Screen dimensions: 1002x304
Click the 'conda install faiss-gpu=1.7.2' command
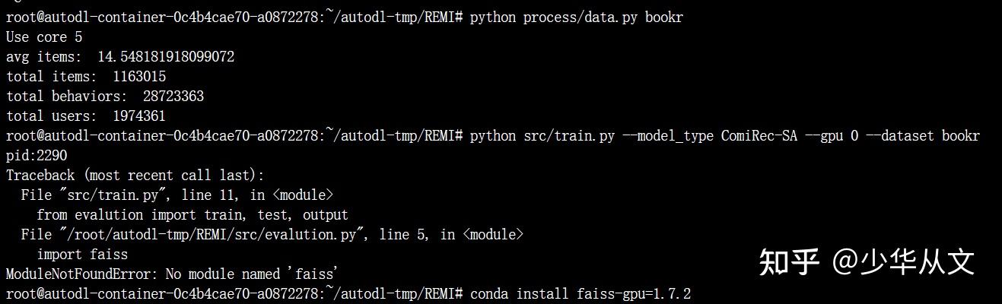pyautogui.click(x=581, y=293)
